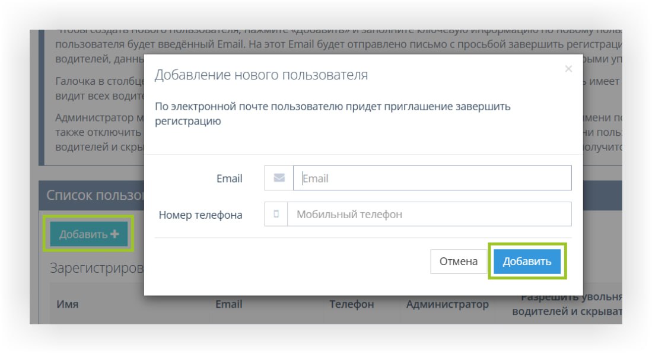This screenshot has height=354, width=652.
Task: Click the Отмена button
Action: point(459,261)
